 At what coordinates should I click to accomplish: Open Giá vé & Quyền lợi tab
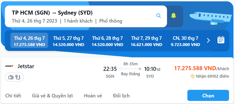pos(53,96)
